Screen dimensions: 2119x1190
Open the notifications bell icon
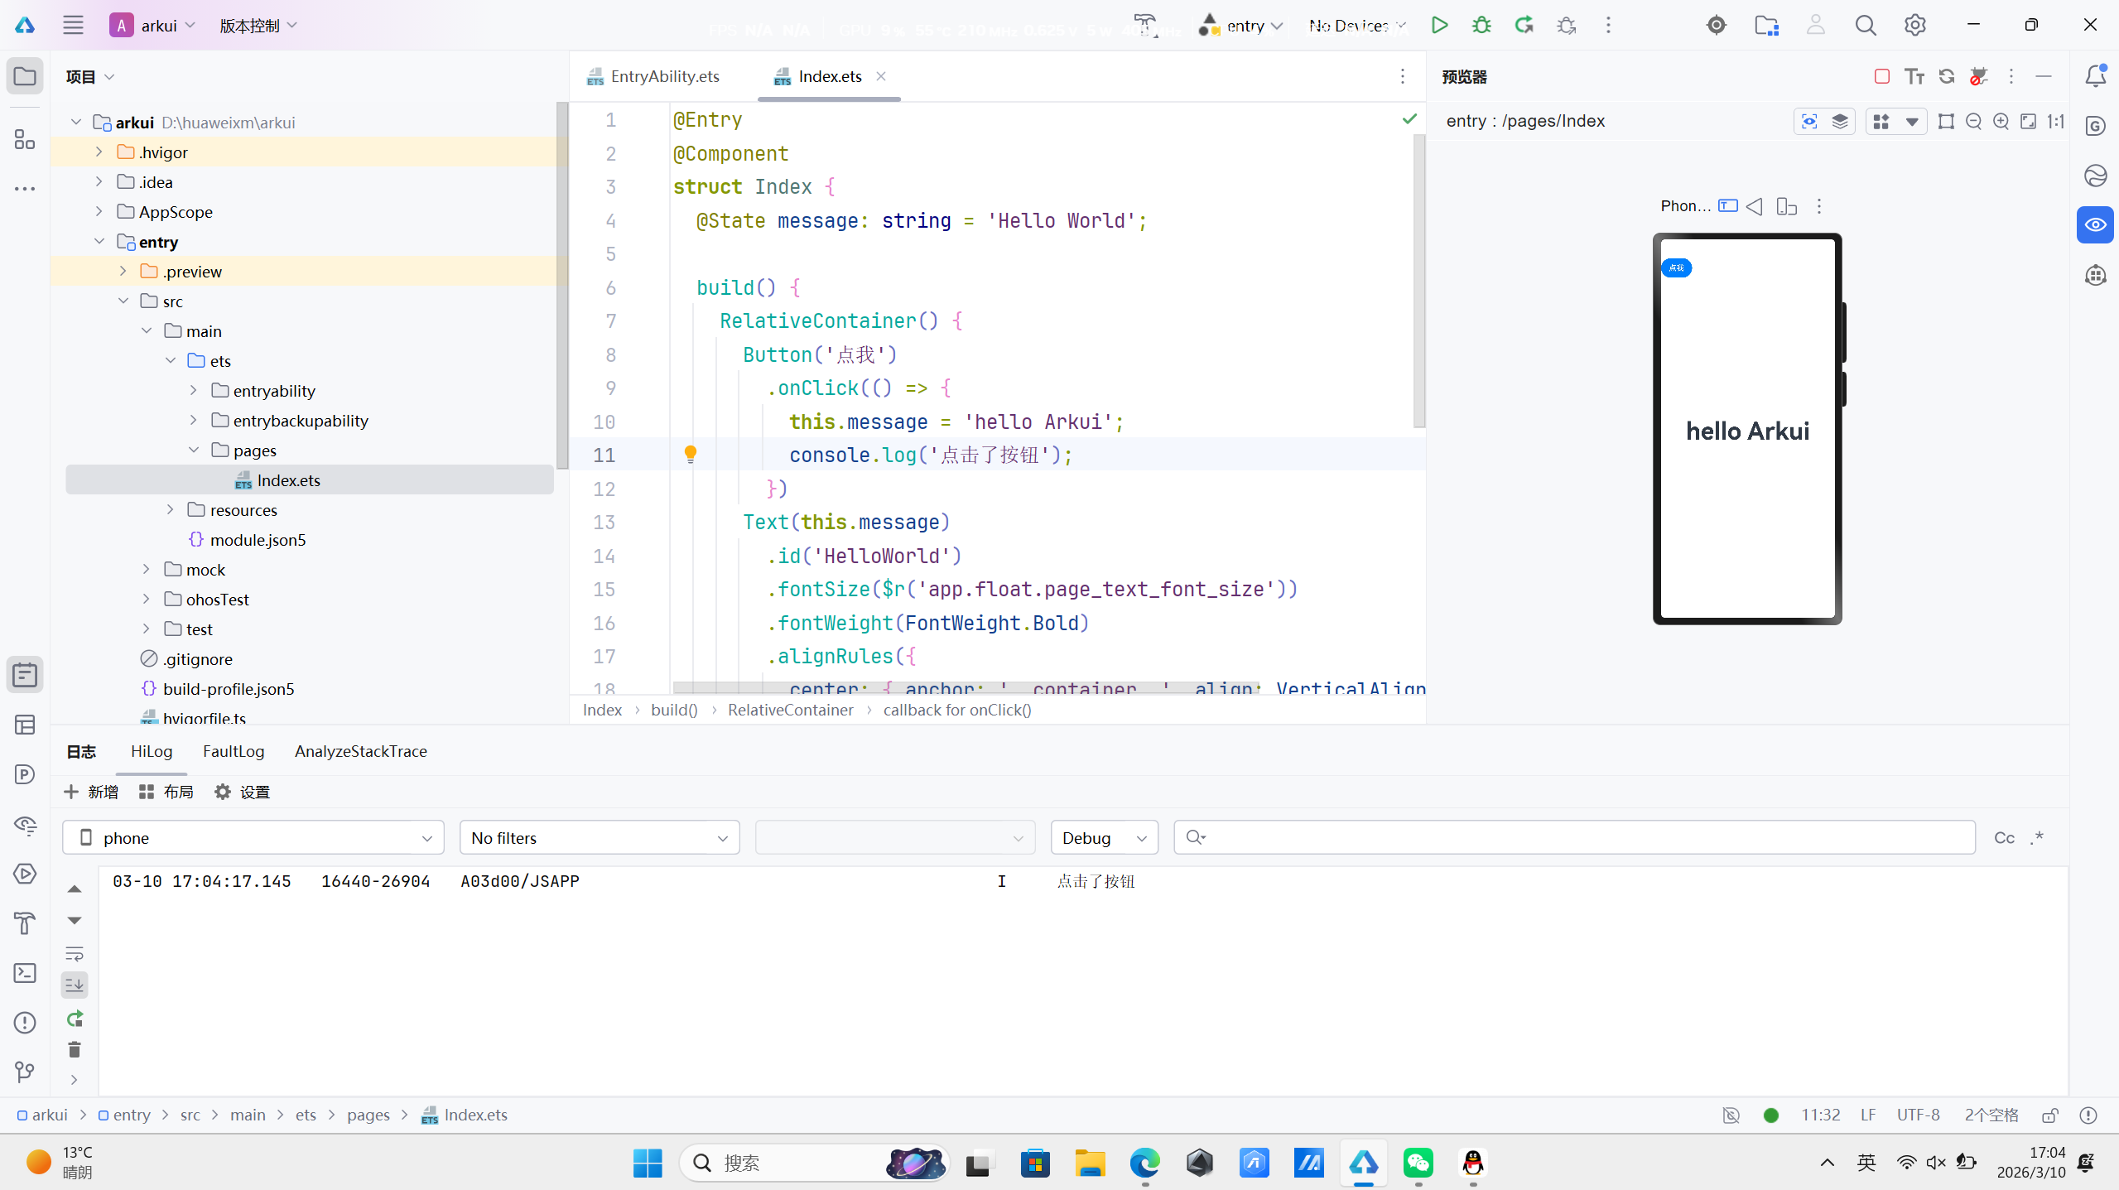pyautogui.click(x=2095, y=76)
